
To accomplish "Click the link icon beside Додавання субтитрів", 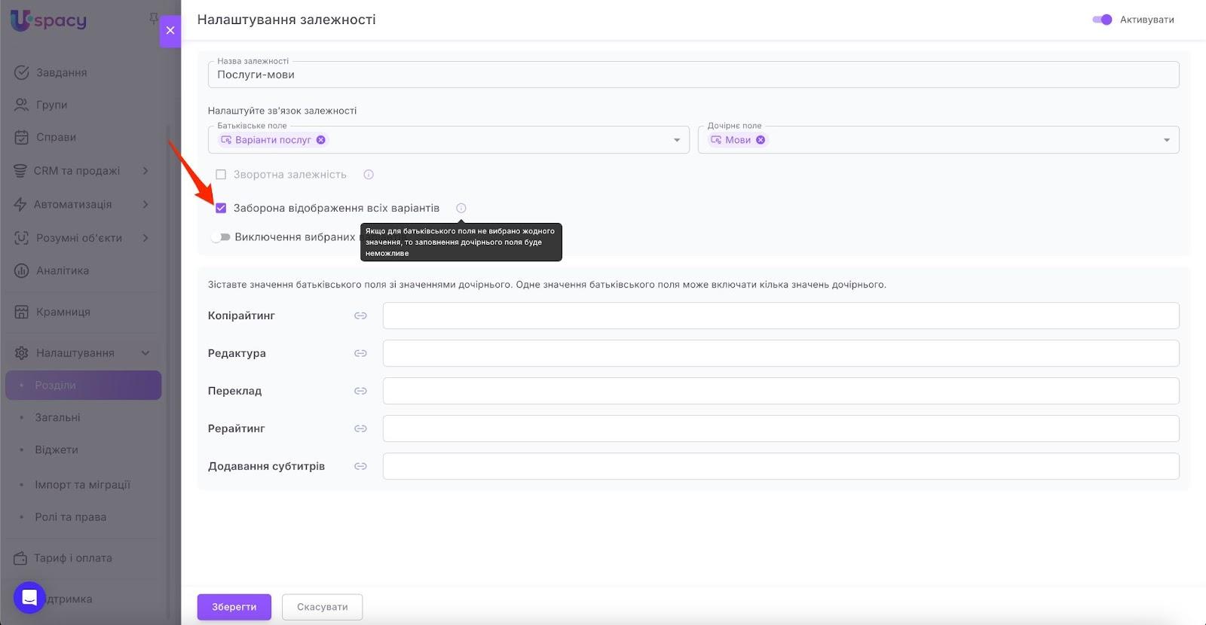I will coord(360,466).
